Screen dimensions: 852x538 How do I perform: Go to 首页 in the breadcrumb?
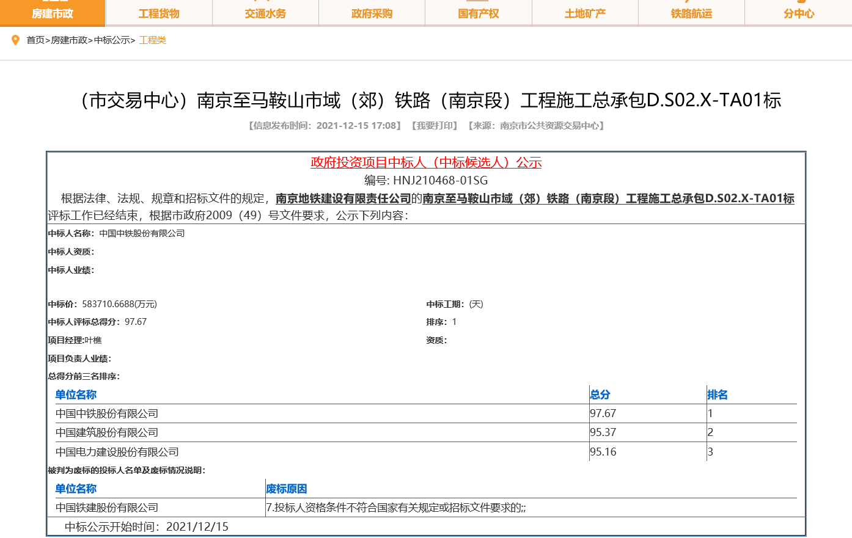pyautogui.click(x=35, y=40)
